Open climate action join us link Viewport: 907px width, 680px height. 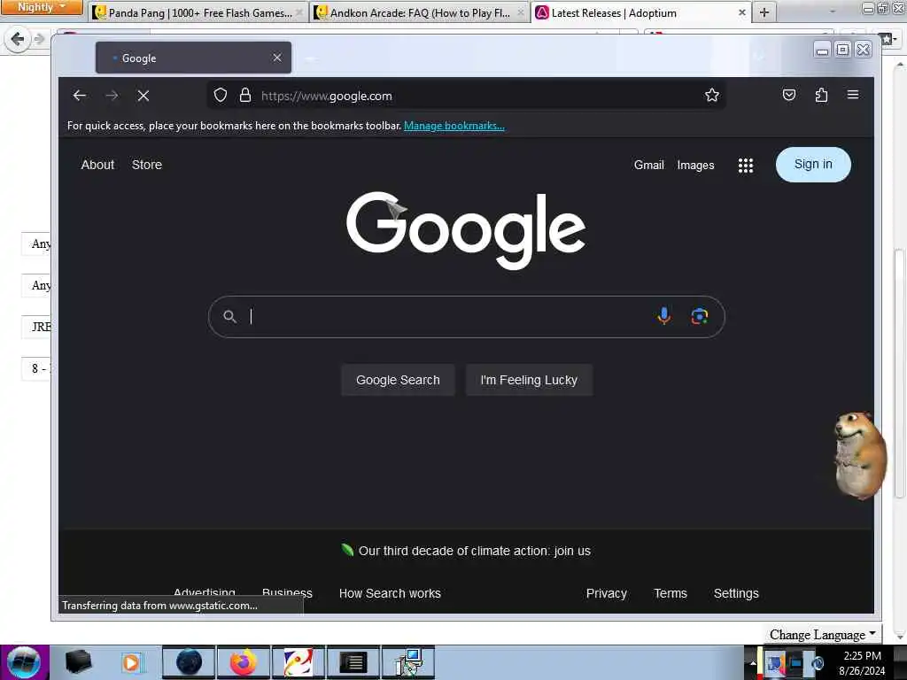click(x=475, y=551)
